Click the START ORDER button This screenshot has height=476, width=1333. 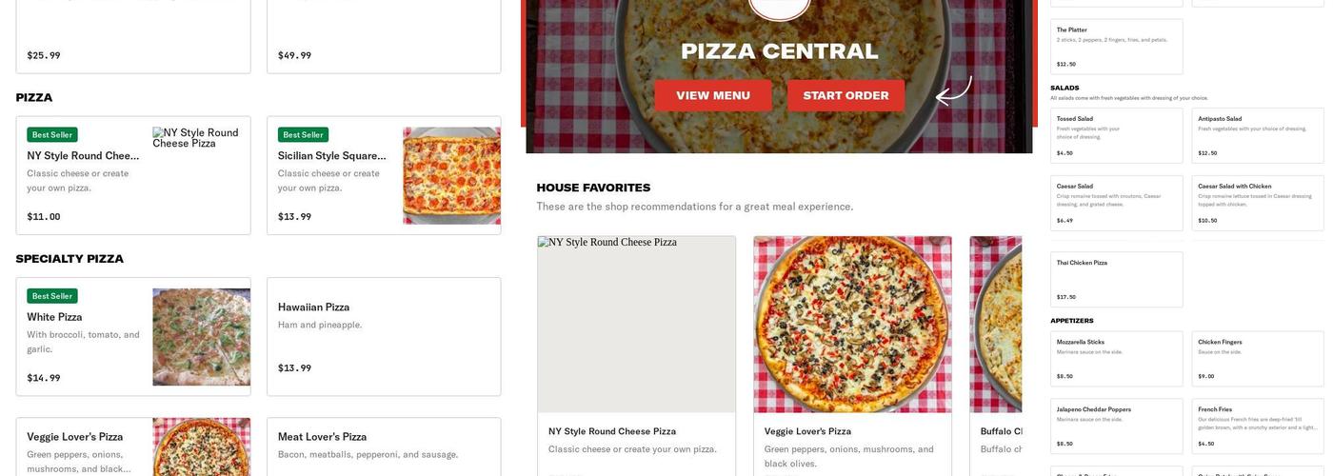pos(846,95)
